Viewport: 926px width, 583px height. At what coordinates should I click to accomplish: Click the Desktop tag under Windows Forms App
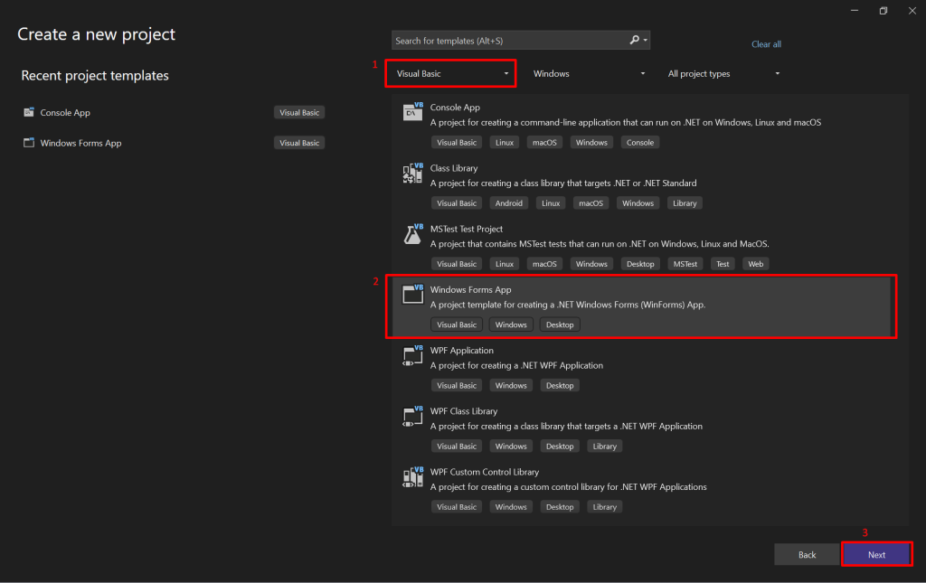560,324
